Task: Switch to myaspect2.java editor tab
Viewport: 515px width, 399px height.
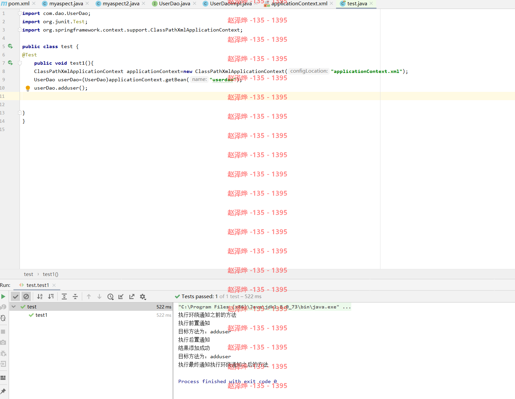Action: click(x=121, y=4)
